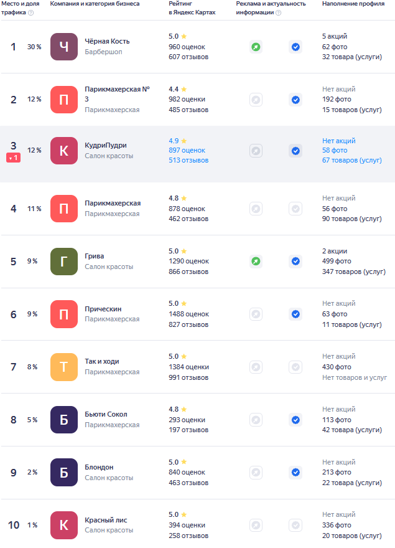Image resolution: width=395 pixels, height=548 pixels.
Task: Click blue verified checkmark for Блондон
Action: pos(295,473)
